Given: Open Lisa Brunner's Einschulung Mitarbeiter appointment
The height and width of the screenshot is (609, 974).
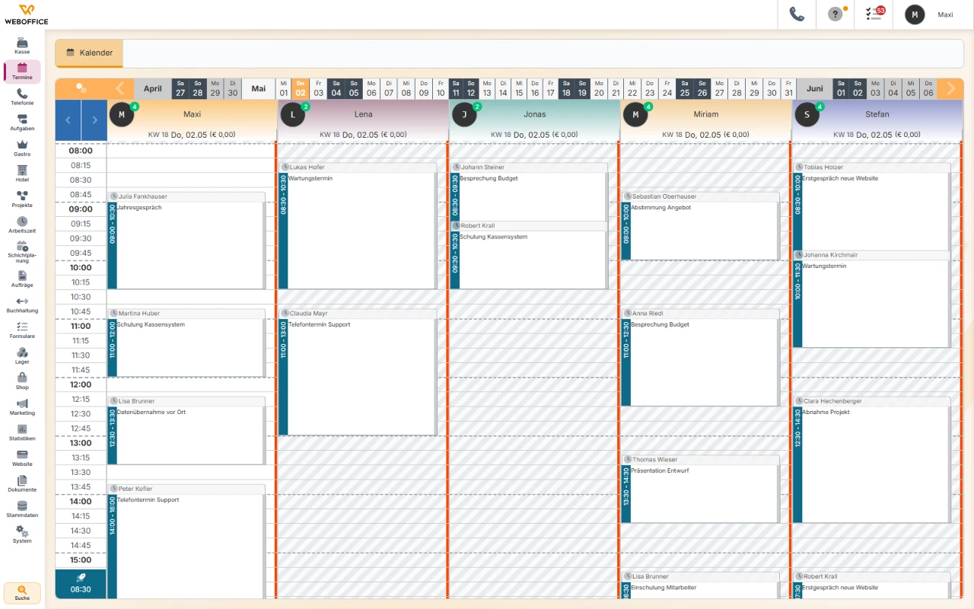Looking at the screenshot, I should tap(700, 586).
